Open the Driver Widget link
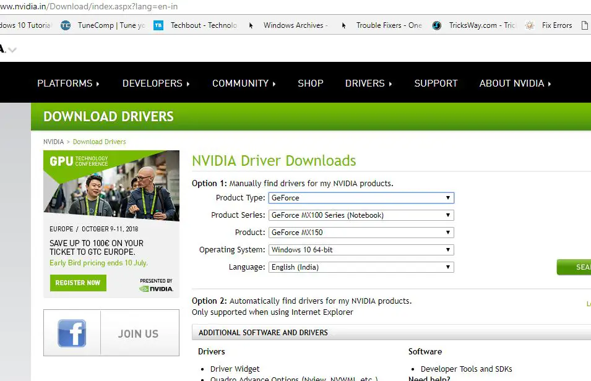The height and width of the screenshot is (381, 591). pyautogui.click(x=235, y=369)
